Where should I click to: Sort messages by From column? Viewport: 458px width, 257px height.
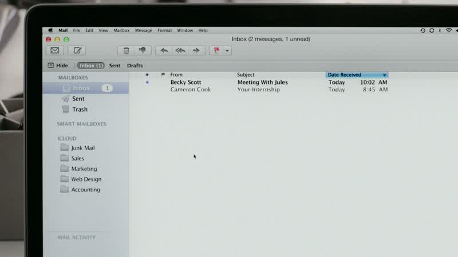(x=176, y=75)
